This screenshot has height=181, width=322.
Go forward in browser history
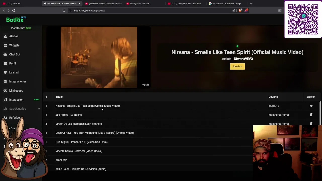9,10
